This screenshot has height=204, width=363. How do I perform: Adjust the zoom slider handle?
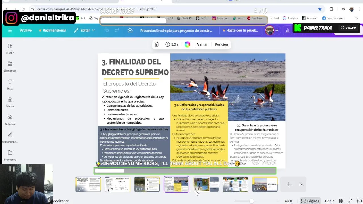251,201
